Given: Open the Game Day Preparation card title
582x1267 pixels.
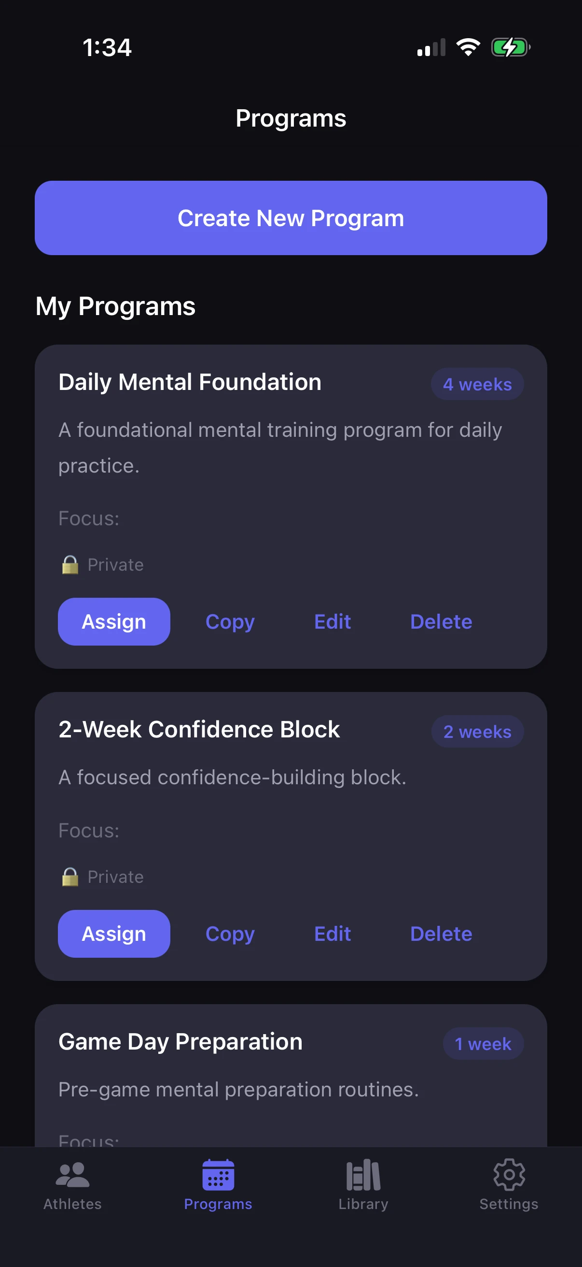Looking at the screenshot, I should coord(180,1041).
